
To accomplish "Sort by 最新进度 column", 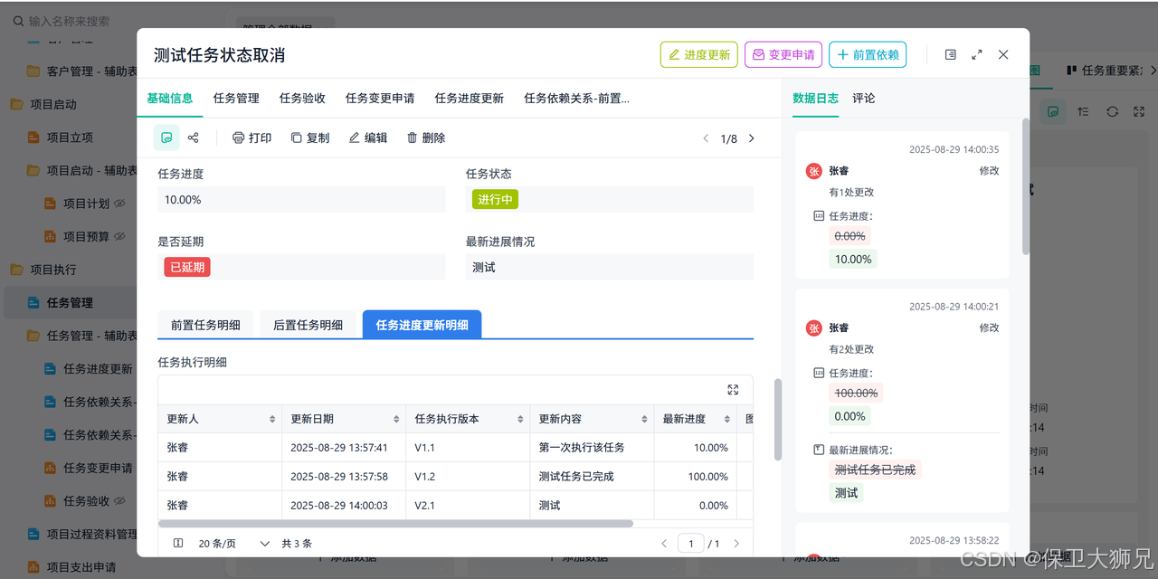I will (728, 419).
